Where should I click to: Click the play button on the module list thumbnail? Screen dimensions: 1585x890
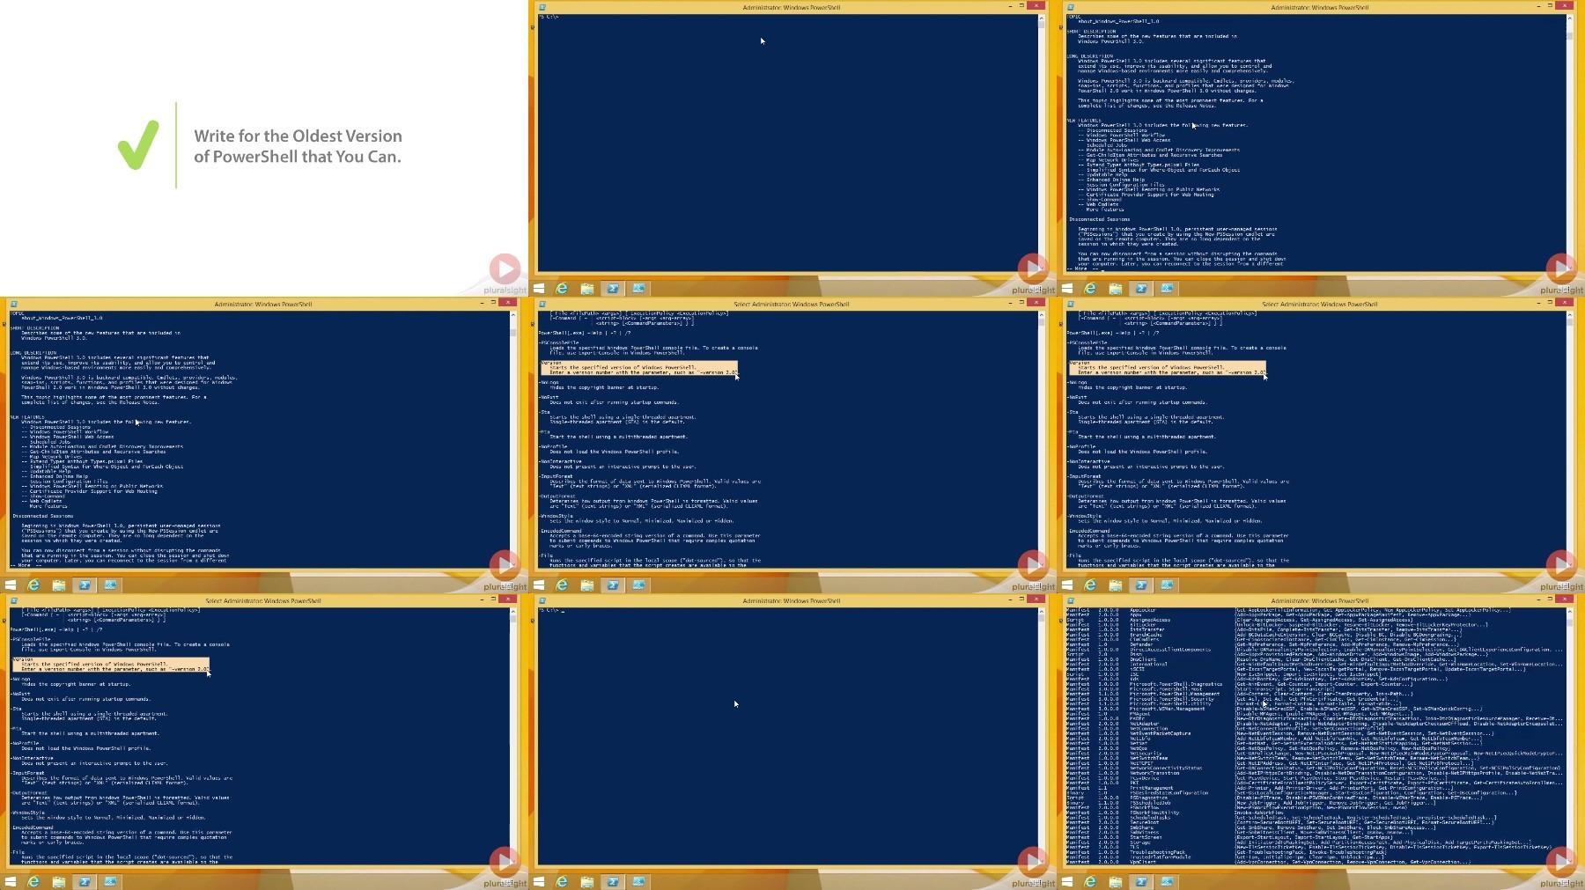(1561, 862)
